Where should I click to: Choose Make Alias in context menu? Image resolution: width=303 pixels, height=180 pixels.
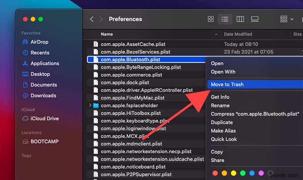[223, 131]
